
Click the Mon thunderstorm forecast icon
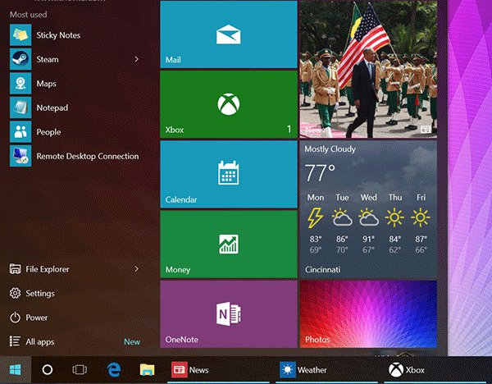tap(316, 217)
